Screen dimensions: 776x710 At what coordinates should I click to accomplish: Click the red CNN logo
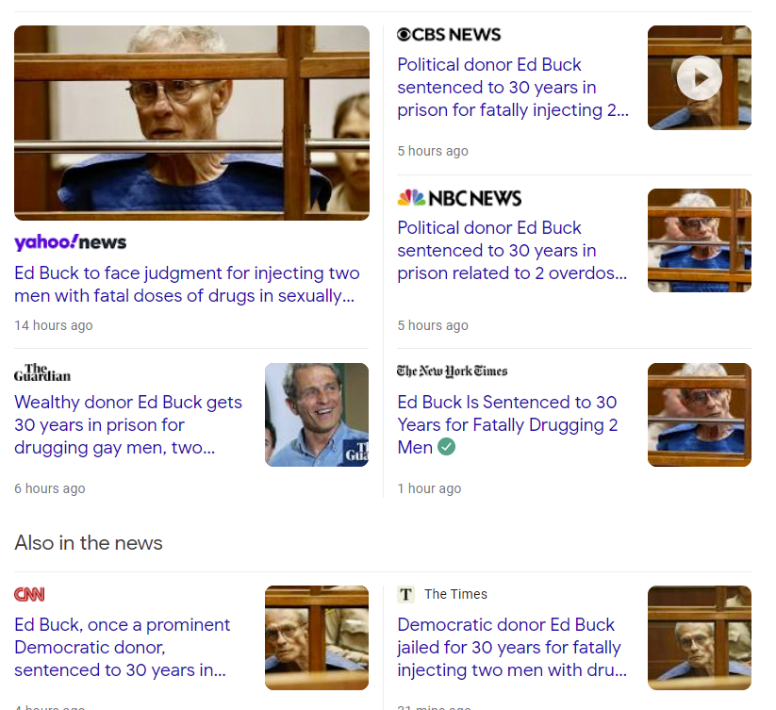coord(29,594)
